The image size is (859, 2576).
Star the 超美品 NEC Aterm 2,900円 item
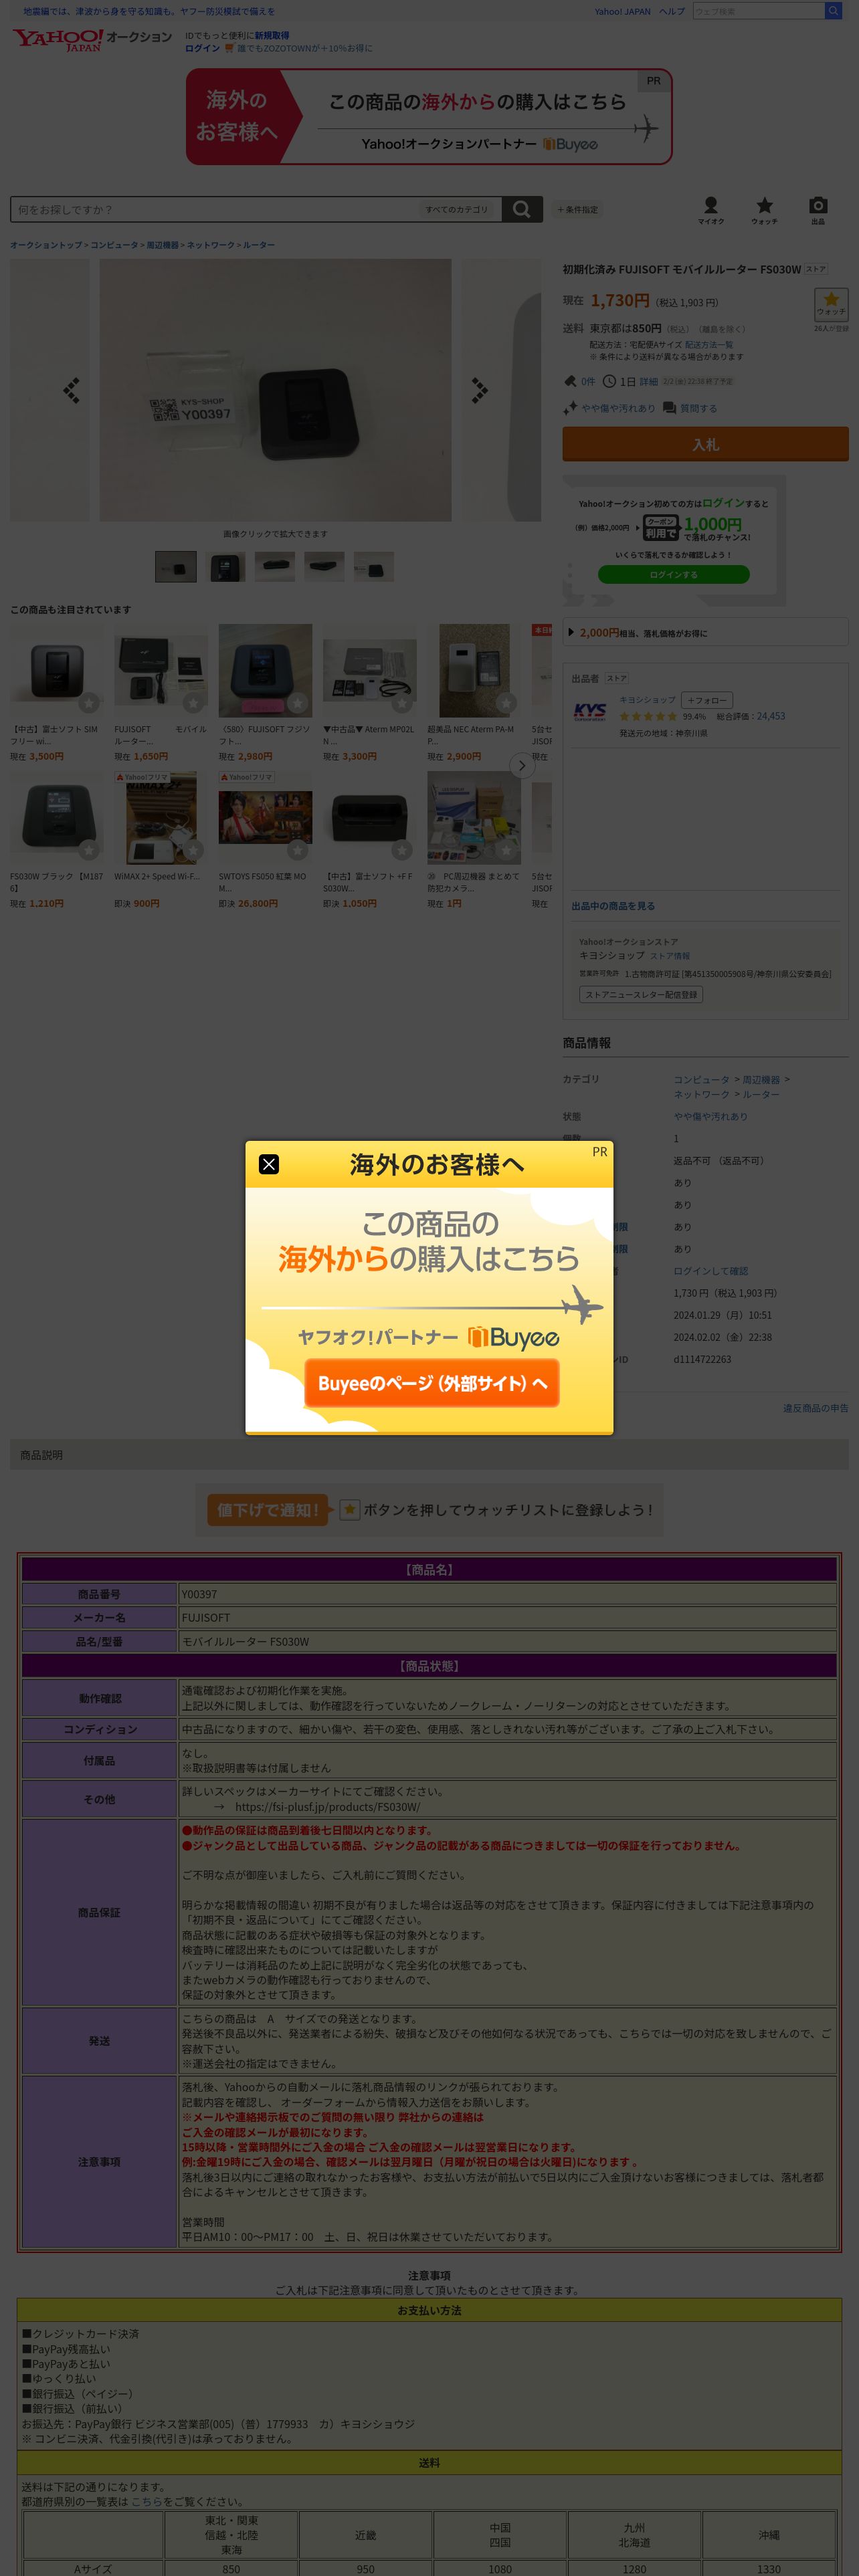(x=506, y=703)
